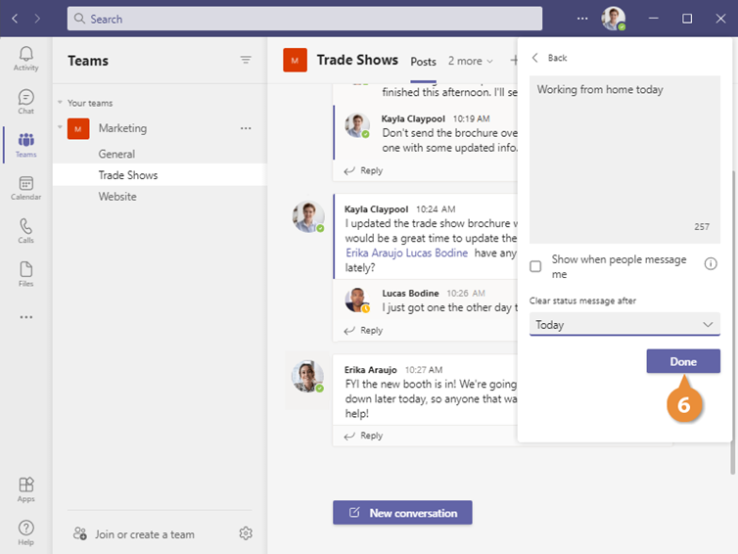The width and height of the screenshot is (738, 554).
Task: Open manage teams settings gear
Action: click(x=246, y=533)
